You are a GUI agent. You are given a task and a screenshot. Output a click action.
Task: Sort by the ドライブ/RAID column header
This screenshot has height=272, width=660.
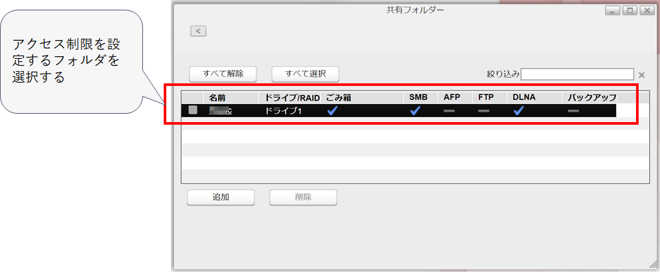pos(289,98)
